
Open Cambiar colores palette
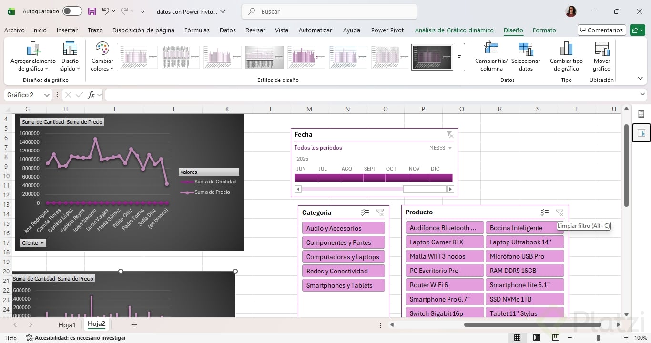[x=102, y=57]
